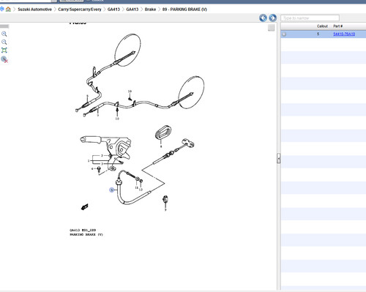Select callout 12 below the nut
The width and height of the screenshot is (366, 292).
[141, 190]
